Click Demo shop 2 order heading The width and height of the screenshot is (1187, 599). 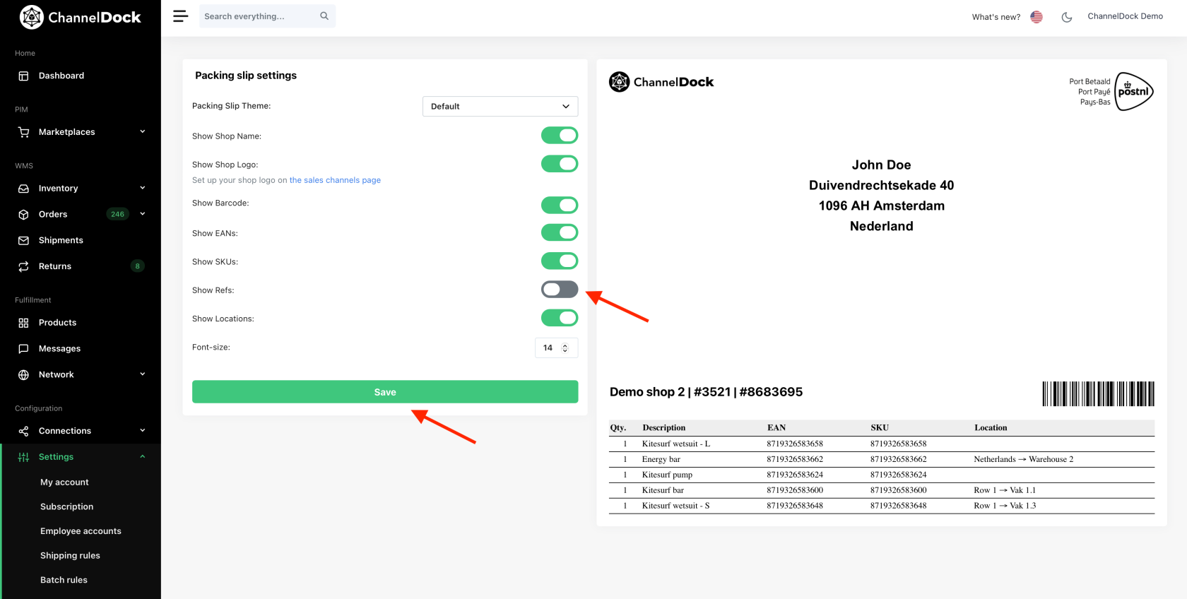click(706, 392)
